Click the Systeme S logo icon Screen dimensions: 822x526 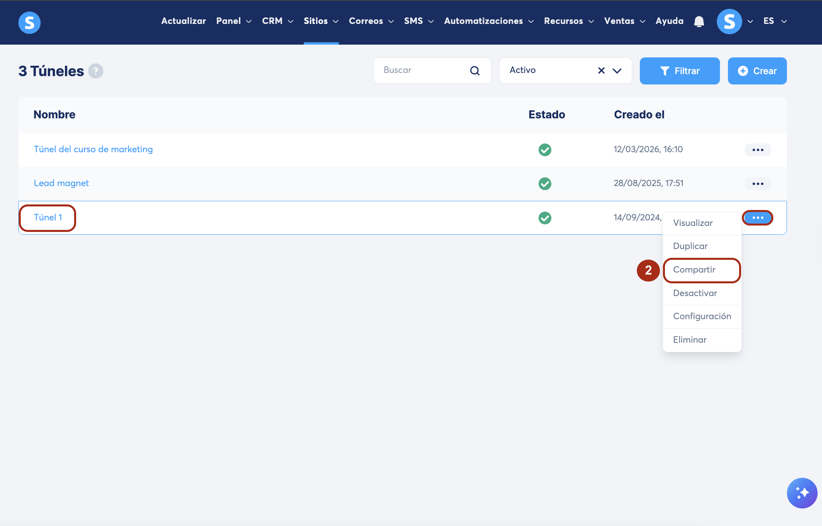tap(29, 22)
